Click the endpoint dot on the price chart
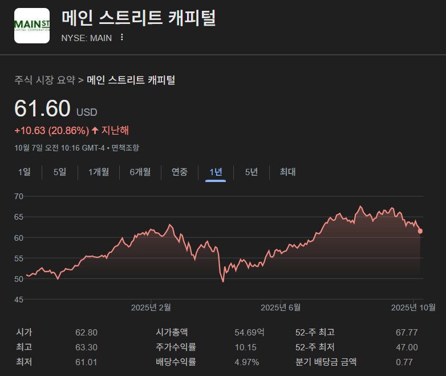Image resolution: width=446 pixels, height=376 pixels. point(420,231)
